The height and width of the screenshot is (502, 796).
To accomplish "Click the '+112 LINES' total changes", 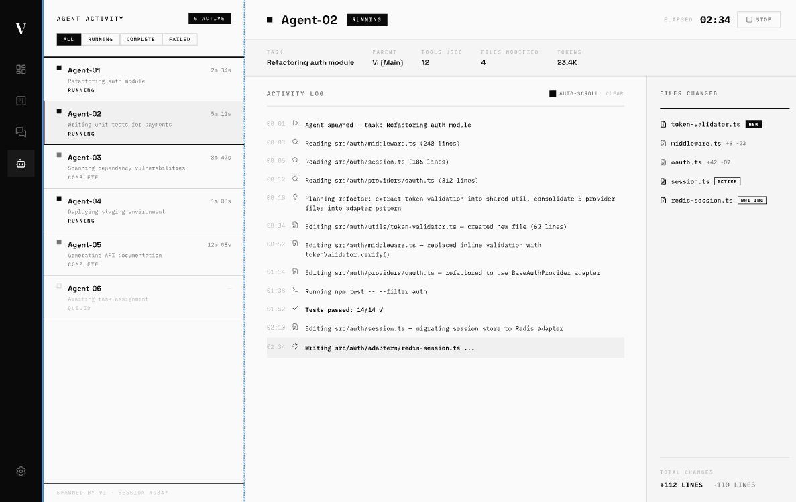I will point(681,485).
